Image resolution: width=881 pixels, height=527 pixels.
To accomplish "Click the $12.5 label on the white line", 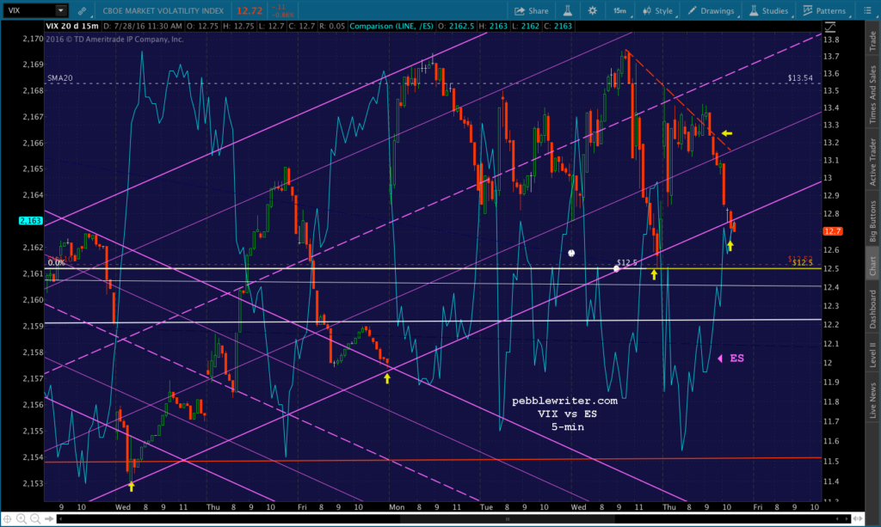I will click(x=627, y=262).
